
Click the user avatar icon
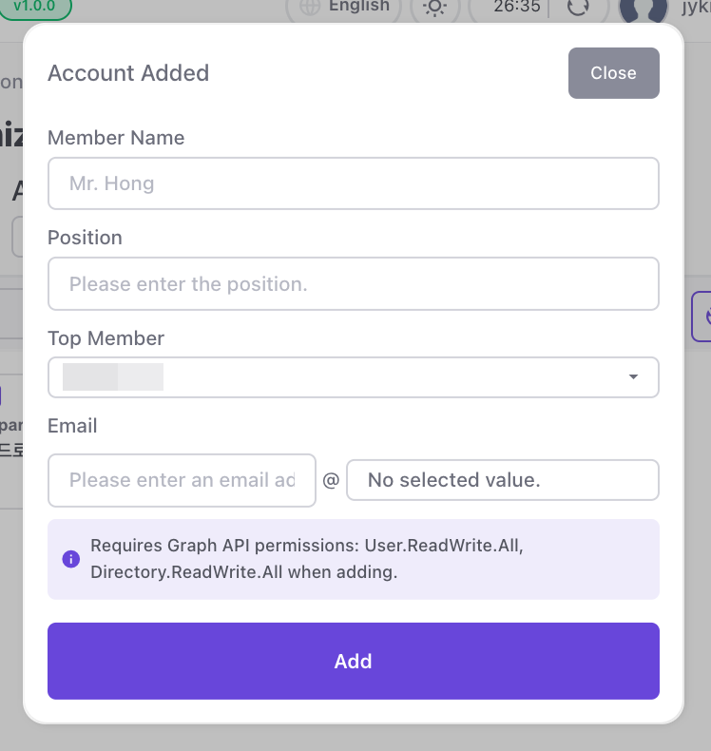tap(643, 10)
